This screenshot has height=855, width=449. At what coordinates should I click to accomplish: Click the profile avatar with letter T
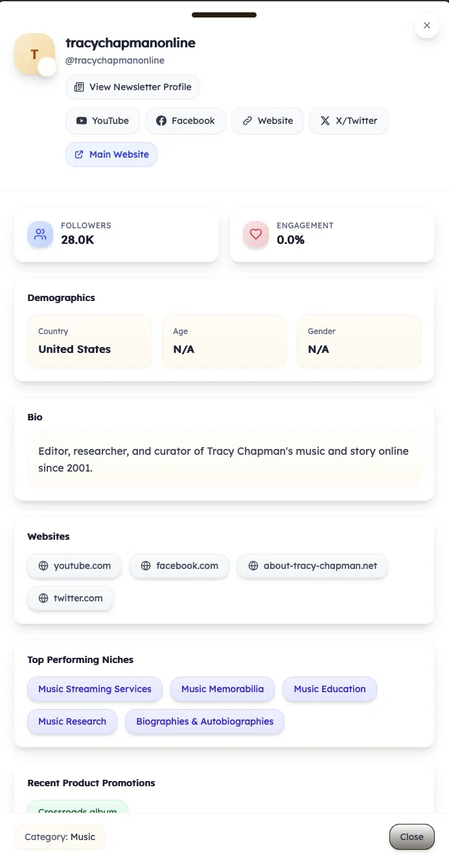pos(34,54)
